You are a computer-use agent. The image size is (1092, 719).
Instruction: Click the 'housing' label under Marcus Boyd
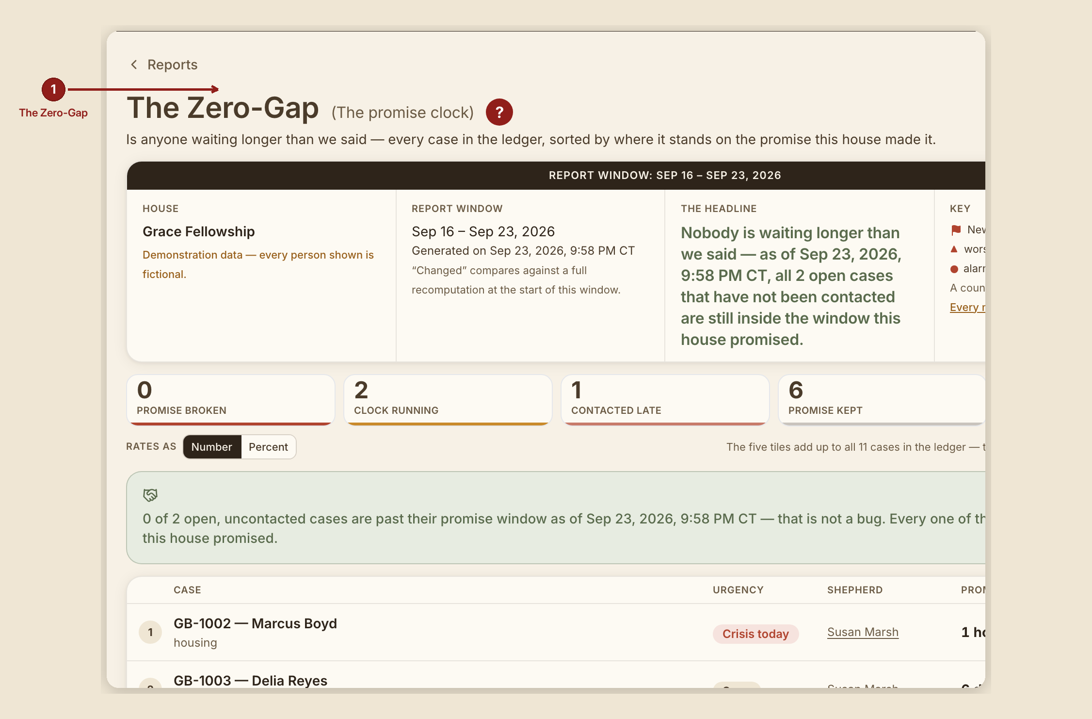(x=195, y=643)
